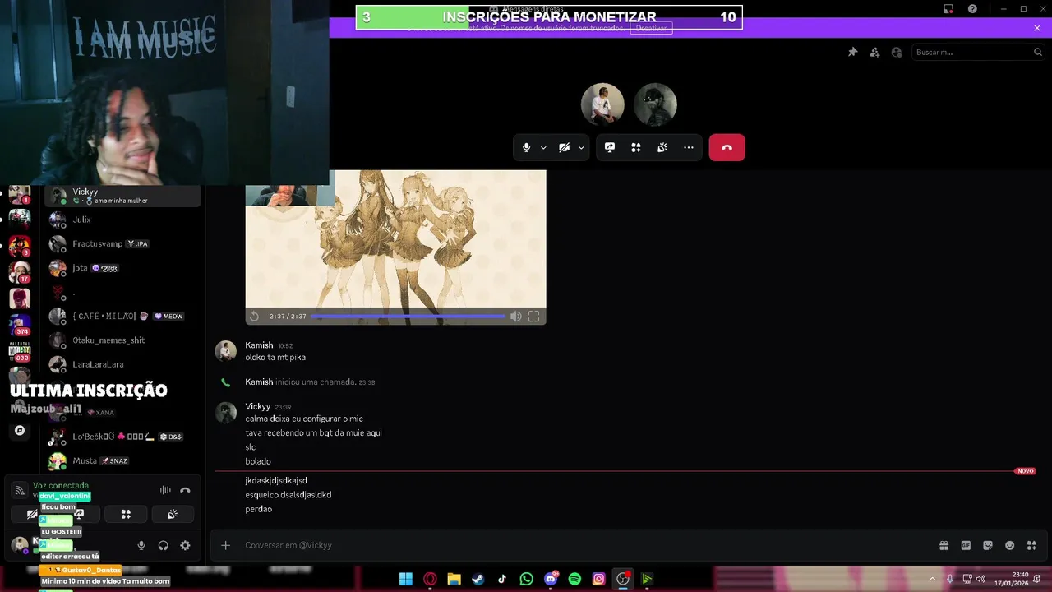The height and width of the screenshot is (592, 1052).
Task: Open the Julix direct message
Action: 122,220
